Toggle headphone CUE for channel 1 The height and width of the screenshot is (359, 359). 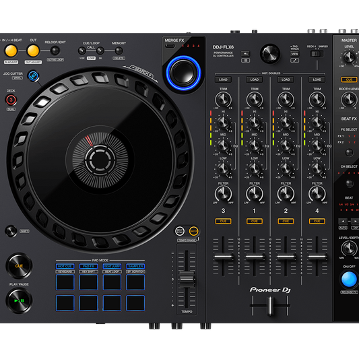click(x=255, y=221)
